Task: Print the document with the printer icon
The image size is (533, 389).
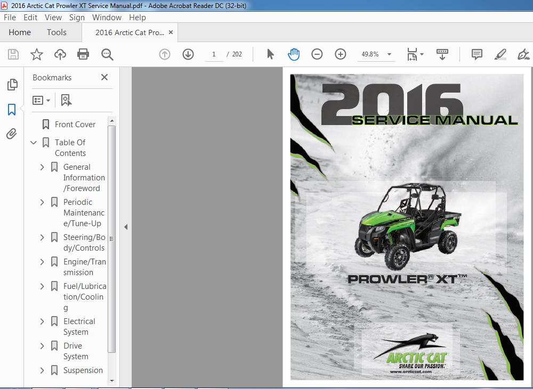Action: (x=83, y=54)
